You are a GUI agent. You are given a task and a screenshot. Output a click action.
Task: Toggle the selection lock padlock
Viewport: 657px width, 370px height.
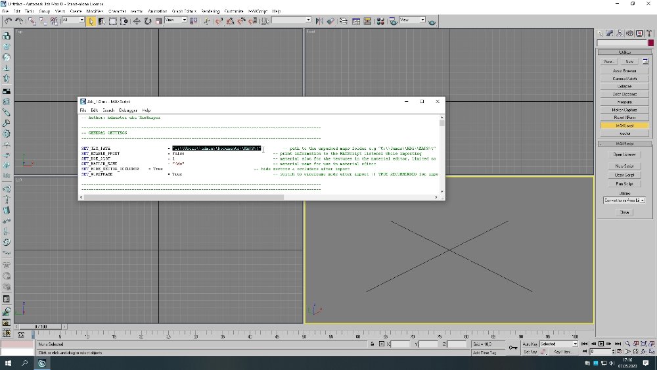pyautogui.click(x=373, y=344)
